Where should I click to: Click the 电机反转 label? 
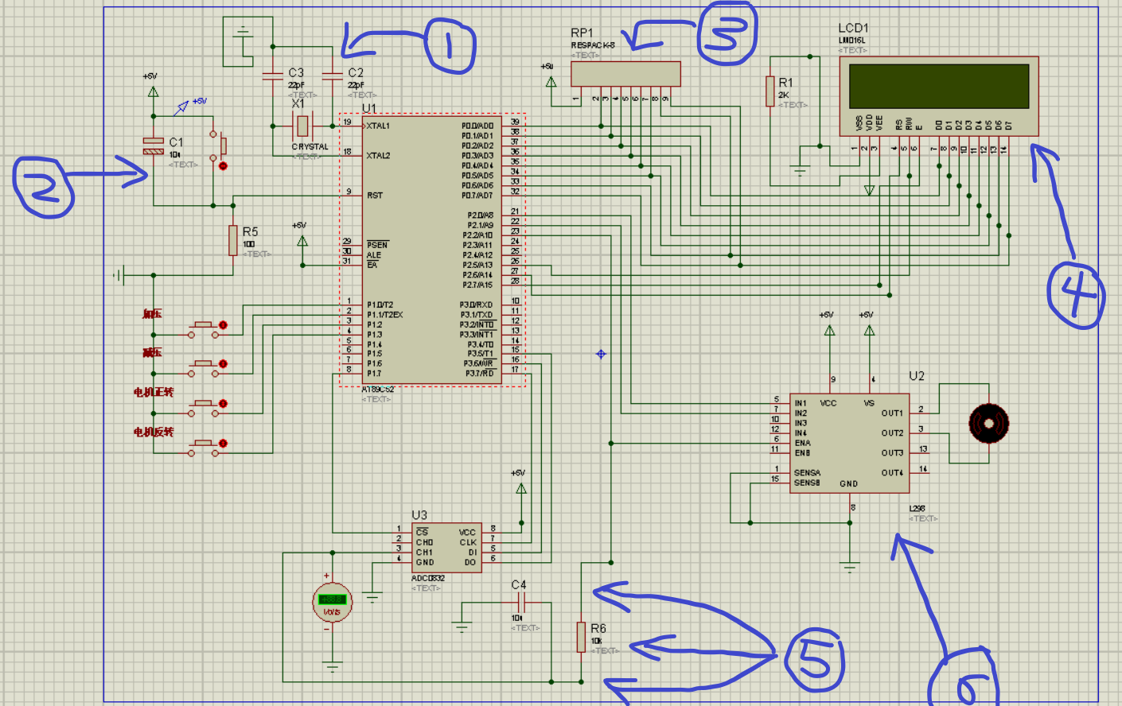[154, 432]
